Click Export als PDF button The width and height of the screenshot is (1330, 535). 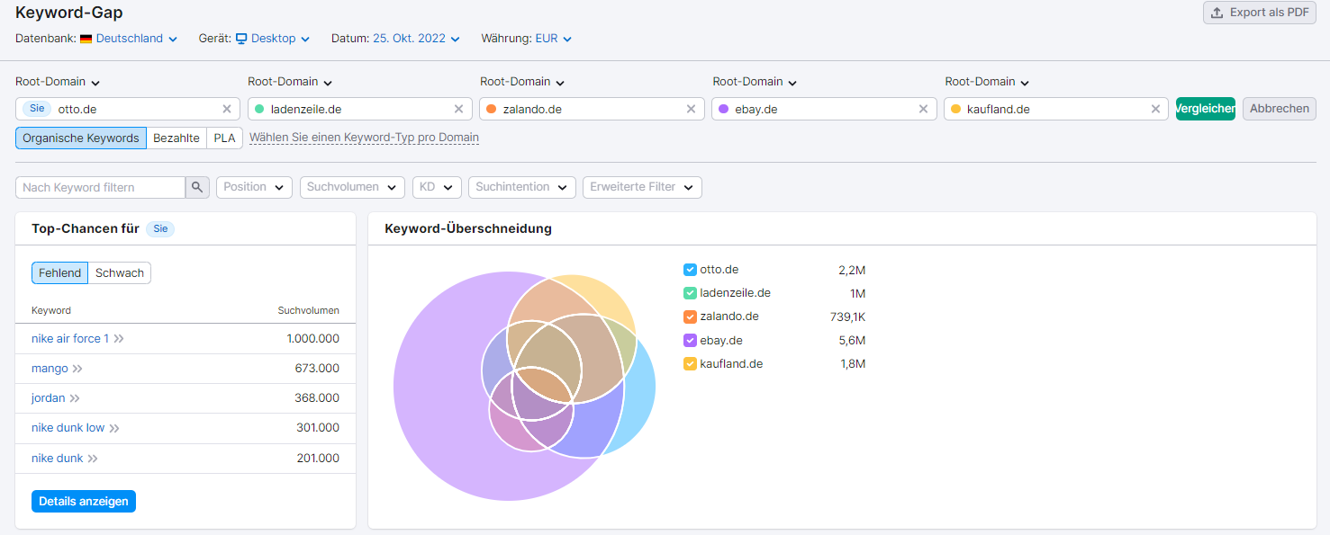pos(1259,13)
